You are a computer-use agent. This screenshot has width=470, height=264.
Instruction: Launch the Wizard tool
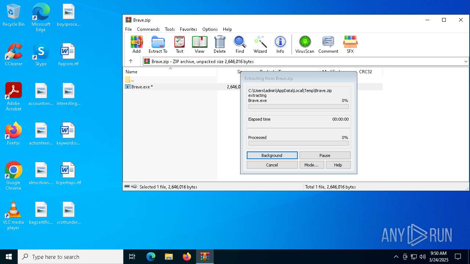(x=260, y=44)
